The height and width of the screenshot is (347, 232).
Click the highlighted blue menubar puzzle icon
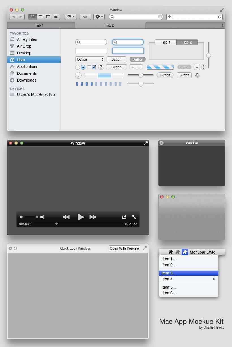(x=185, y=252)
